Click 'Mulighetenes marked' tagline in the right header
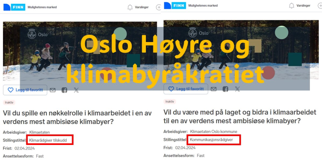322x163 pixels. click(203, 5)
